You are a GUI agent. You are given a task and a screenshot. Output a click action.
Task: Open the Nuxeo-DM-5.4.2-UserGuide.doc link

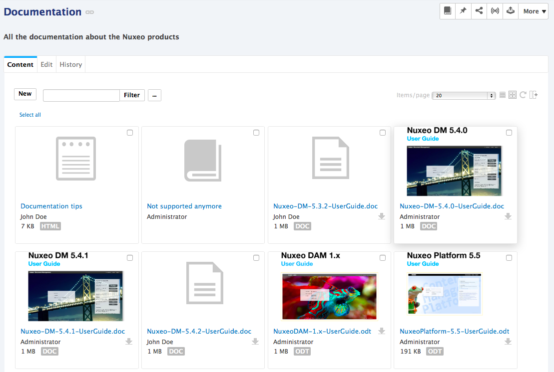coord(199,331)
